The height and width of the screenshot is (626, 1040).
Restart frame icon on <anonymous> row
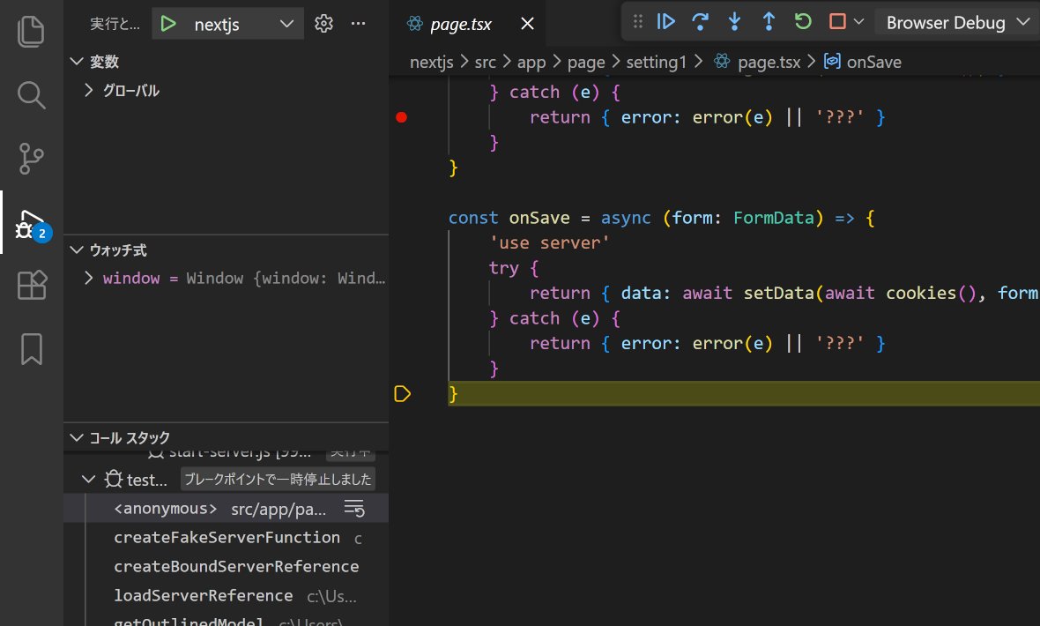click(354, 509)
